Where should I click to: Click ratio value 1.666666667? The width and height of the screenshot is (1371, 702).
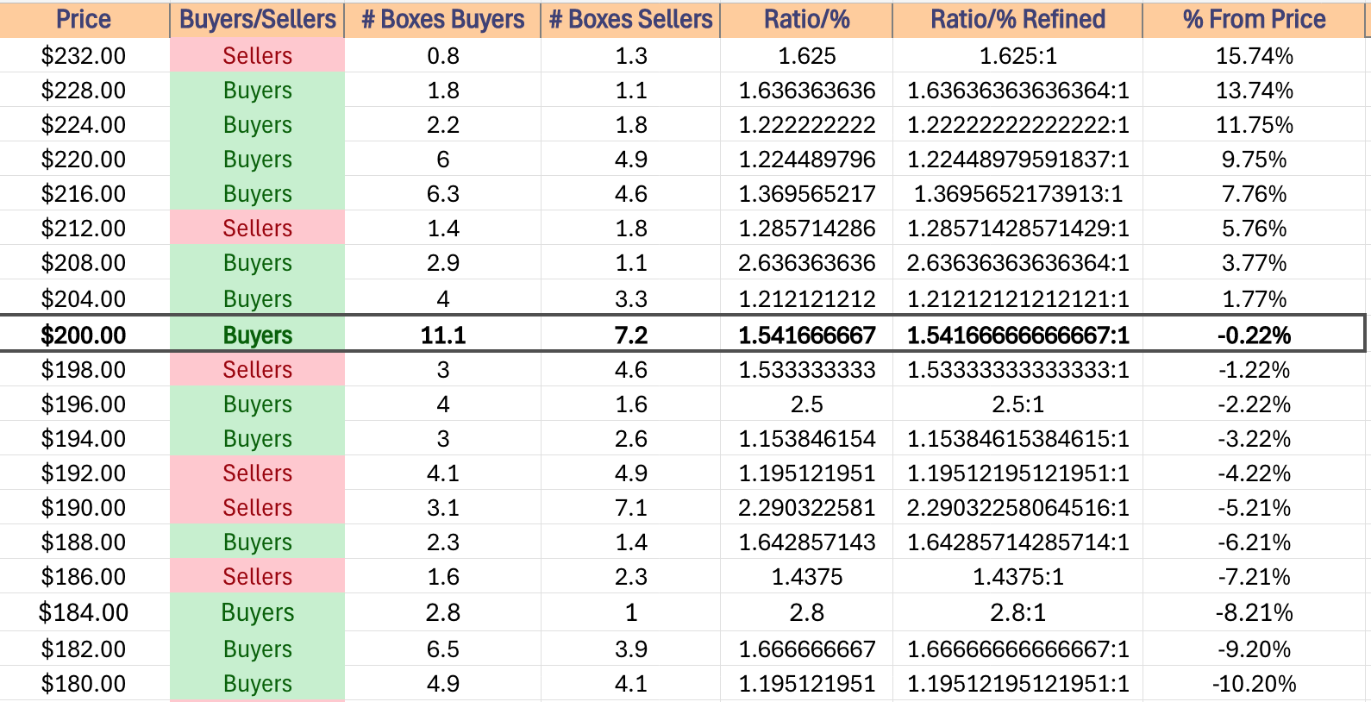pos(806,649)
